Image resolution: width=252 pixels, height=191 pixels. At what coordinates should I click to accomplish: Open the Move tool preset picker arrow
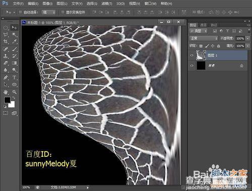tap(14, 12)
